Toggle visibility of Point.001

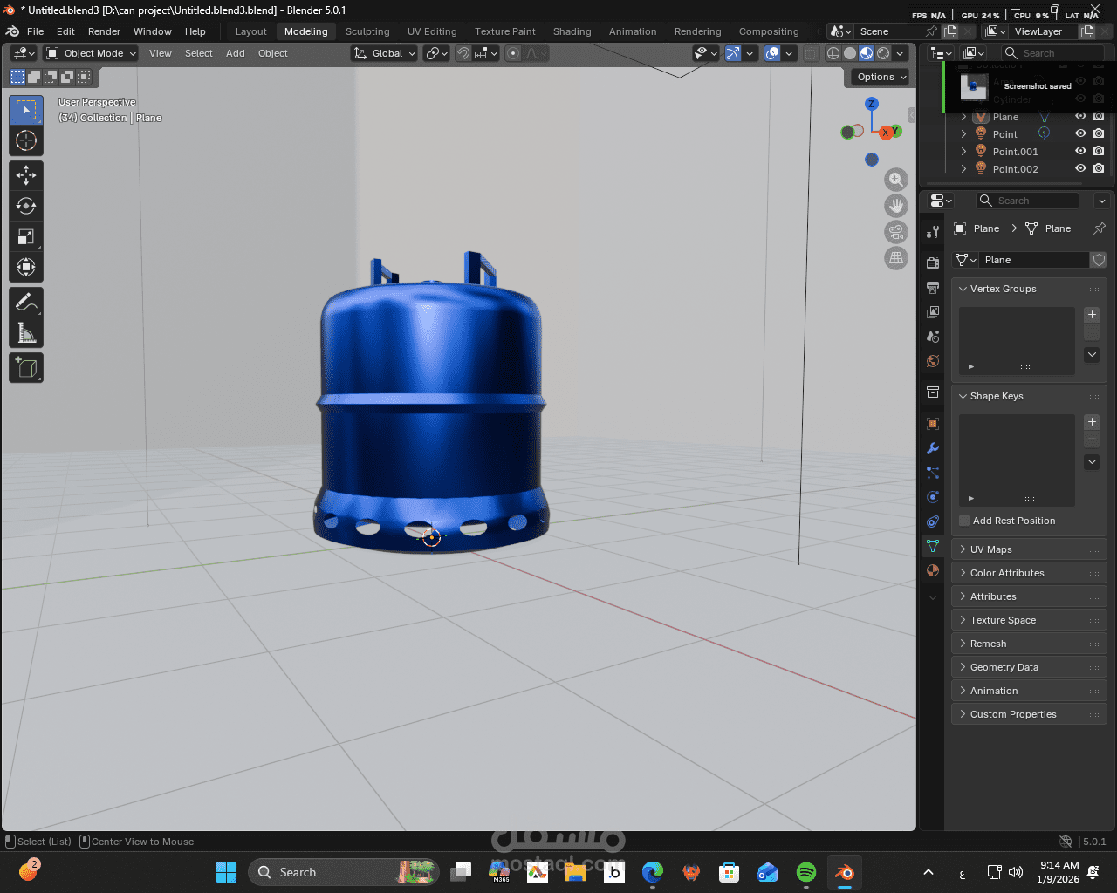pos(1080,151)
